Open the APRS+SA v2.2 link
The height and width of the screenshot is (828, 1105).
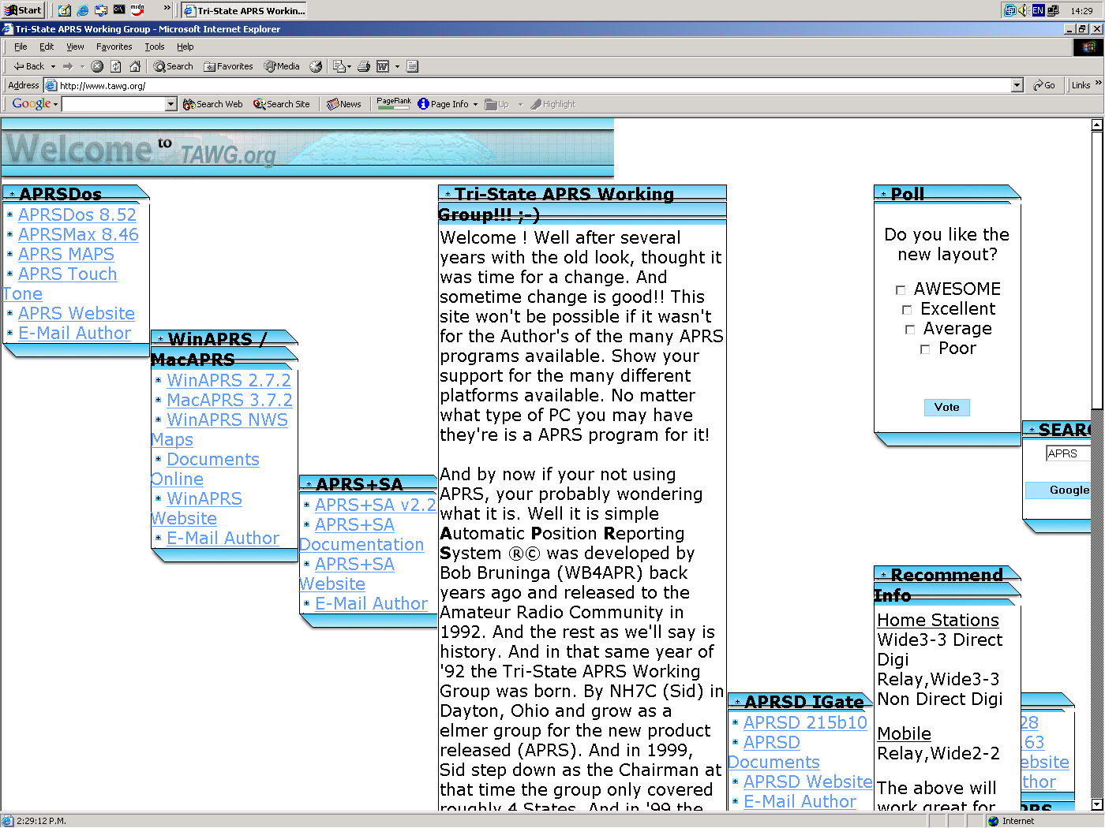click(x=375, y=505)
